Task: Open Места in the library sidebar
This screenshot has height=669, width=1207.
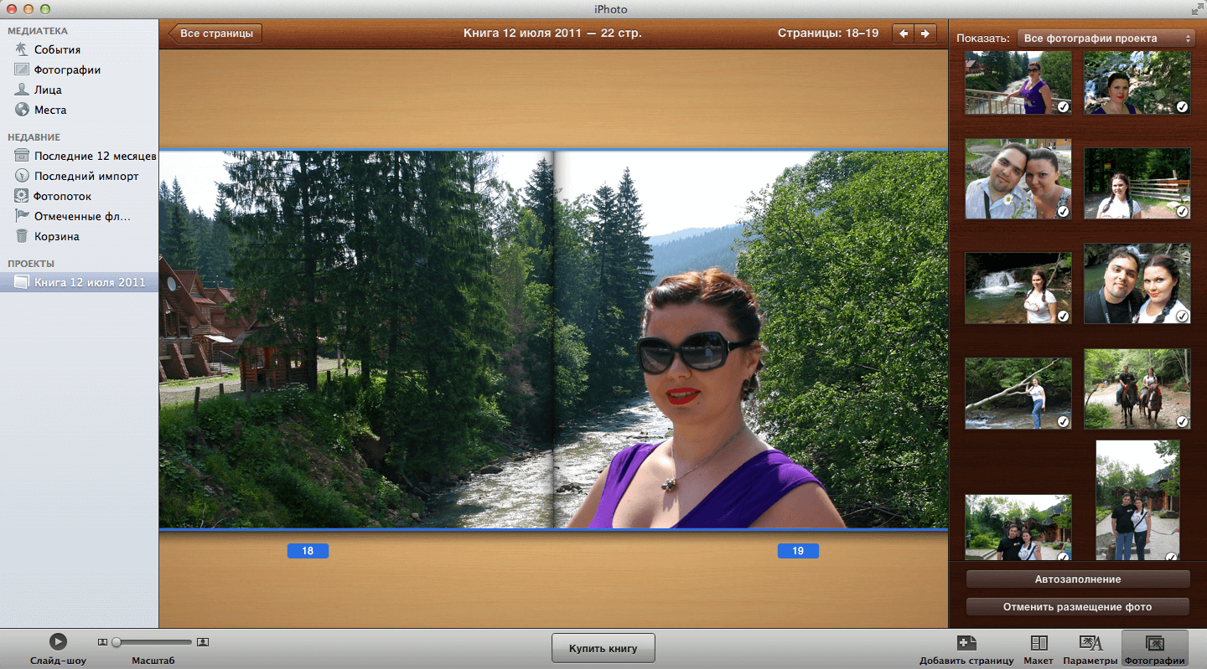Action: pyautogui.click(x=50, y=110)
